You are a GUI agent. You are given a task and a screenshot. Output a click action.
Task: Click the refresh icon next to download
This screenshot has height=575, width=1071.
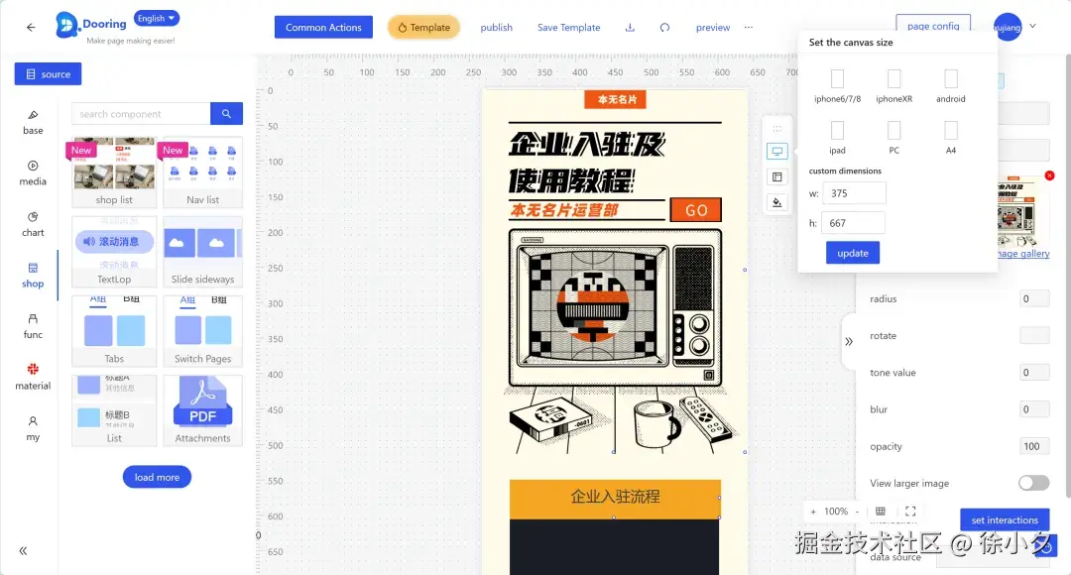664,28
